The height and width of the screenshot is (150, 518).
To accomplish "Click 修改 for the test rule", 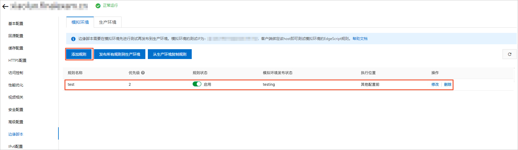I will pos(435,84).
